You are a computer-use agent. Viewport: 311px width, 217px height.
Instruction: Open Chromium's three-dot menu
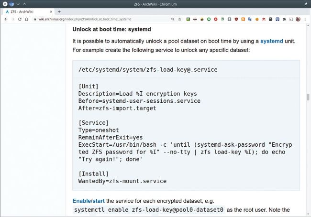[305, 19]
